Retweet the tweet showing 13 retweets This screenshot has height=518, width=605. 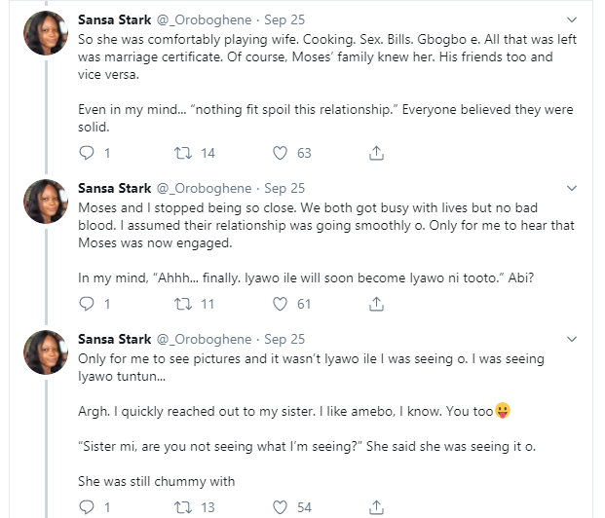coord(181,507)
